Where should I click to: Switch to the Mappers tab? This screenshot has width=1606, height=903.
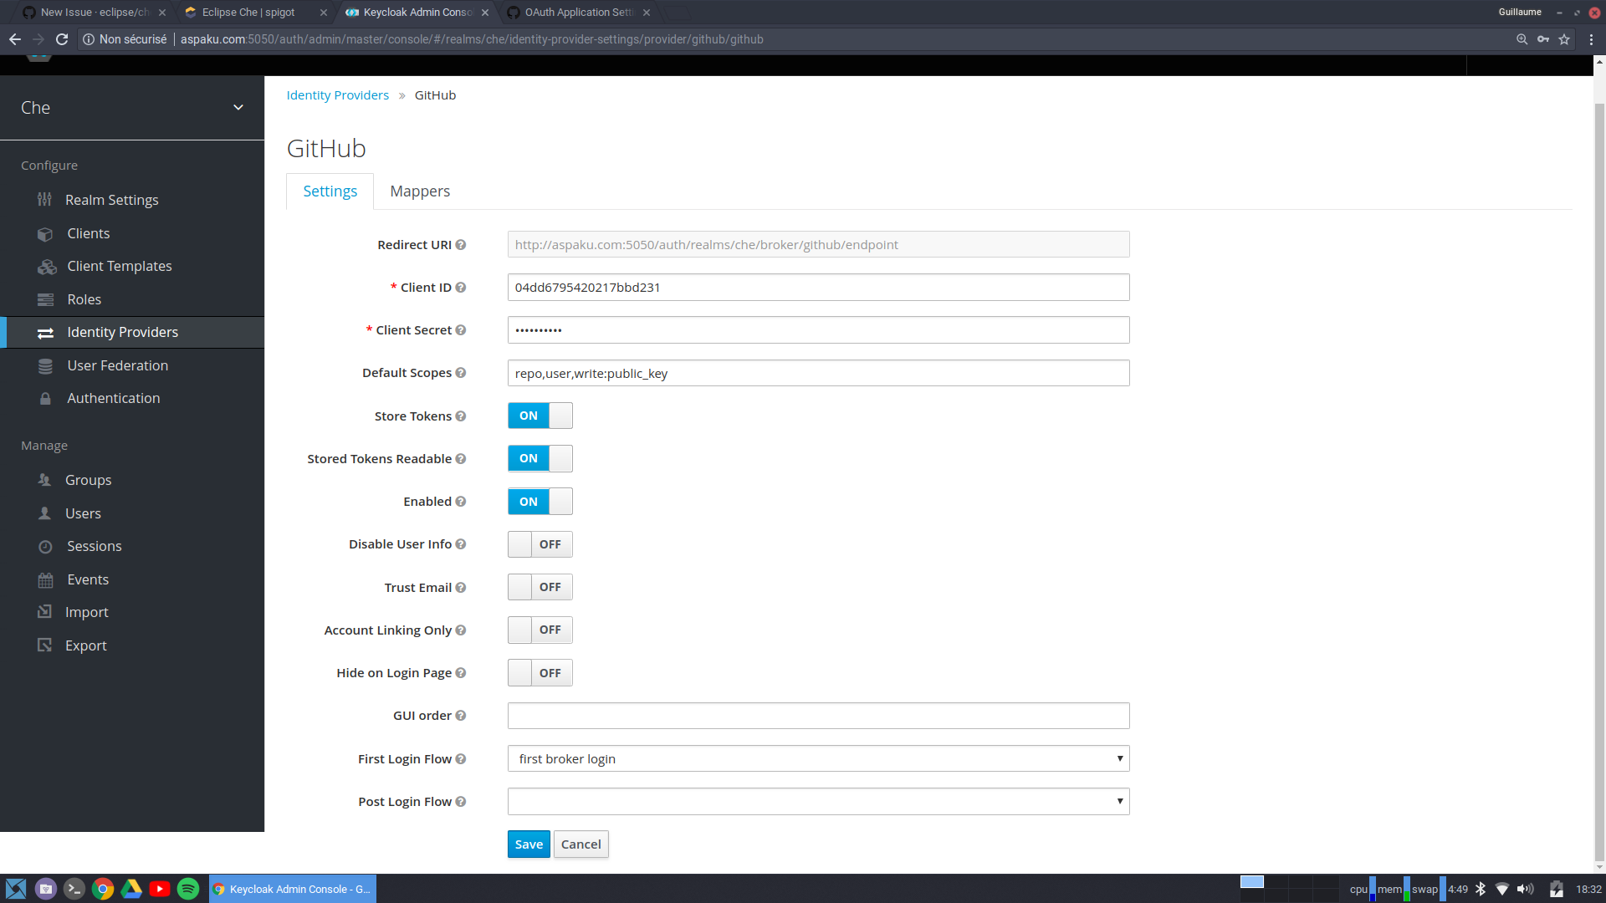point(420,191)
